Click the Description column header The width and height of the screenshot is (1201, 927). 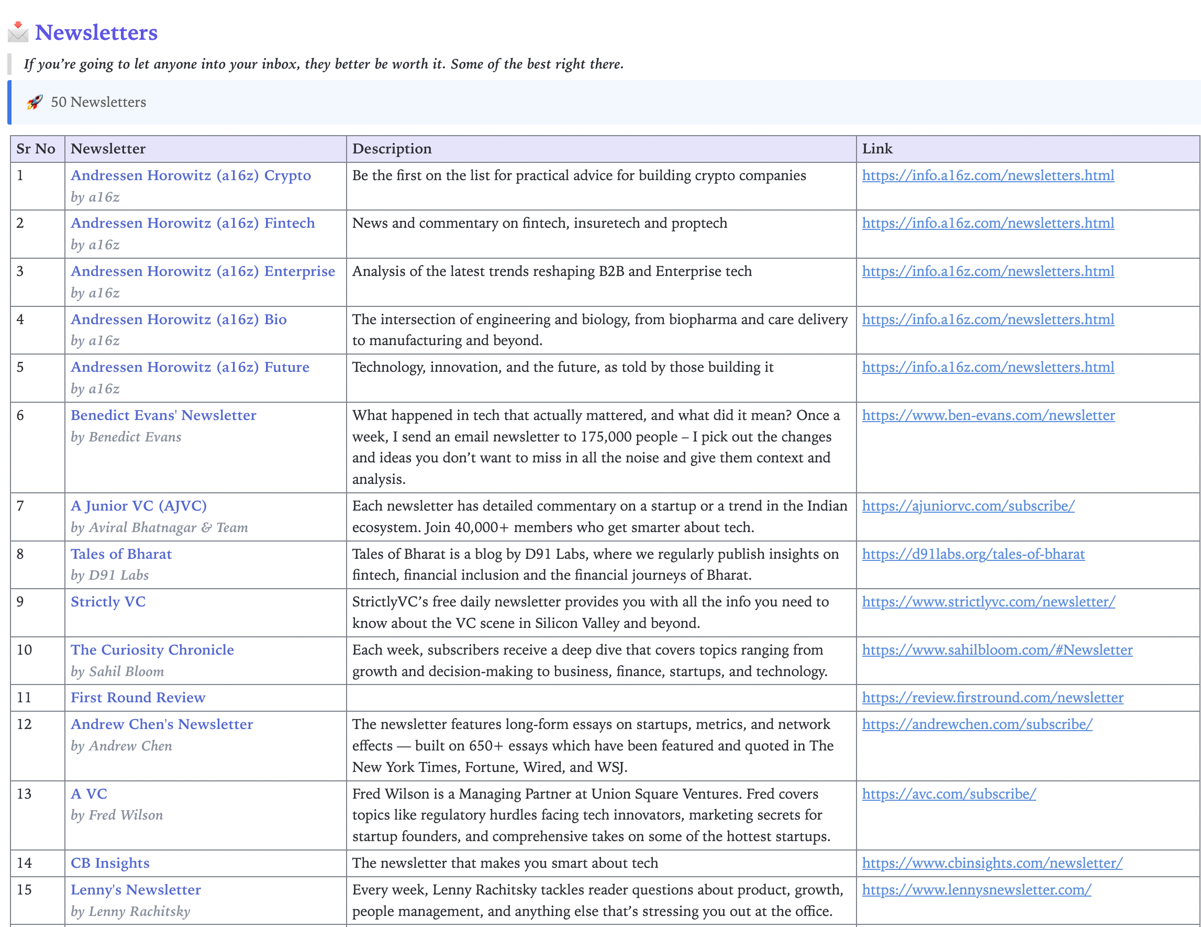[601, 149]
